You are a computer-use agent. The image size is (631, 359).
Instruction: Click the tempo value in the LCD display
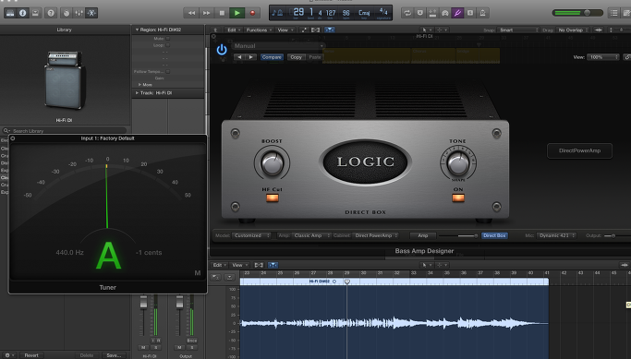coord(346,13)
